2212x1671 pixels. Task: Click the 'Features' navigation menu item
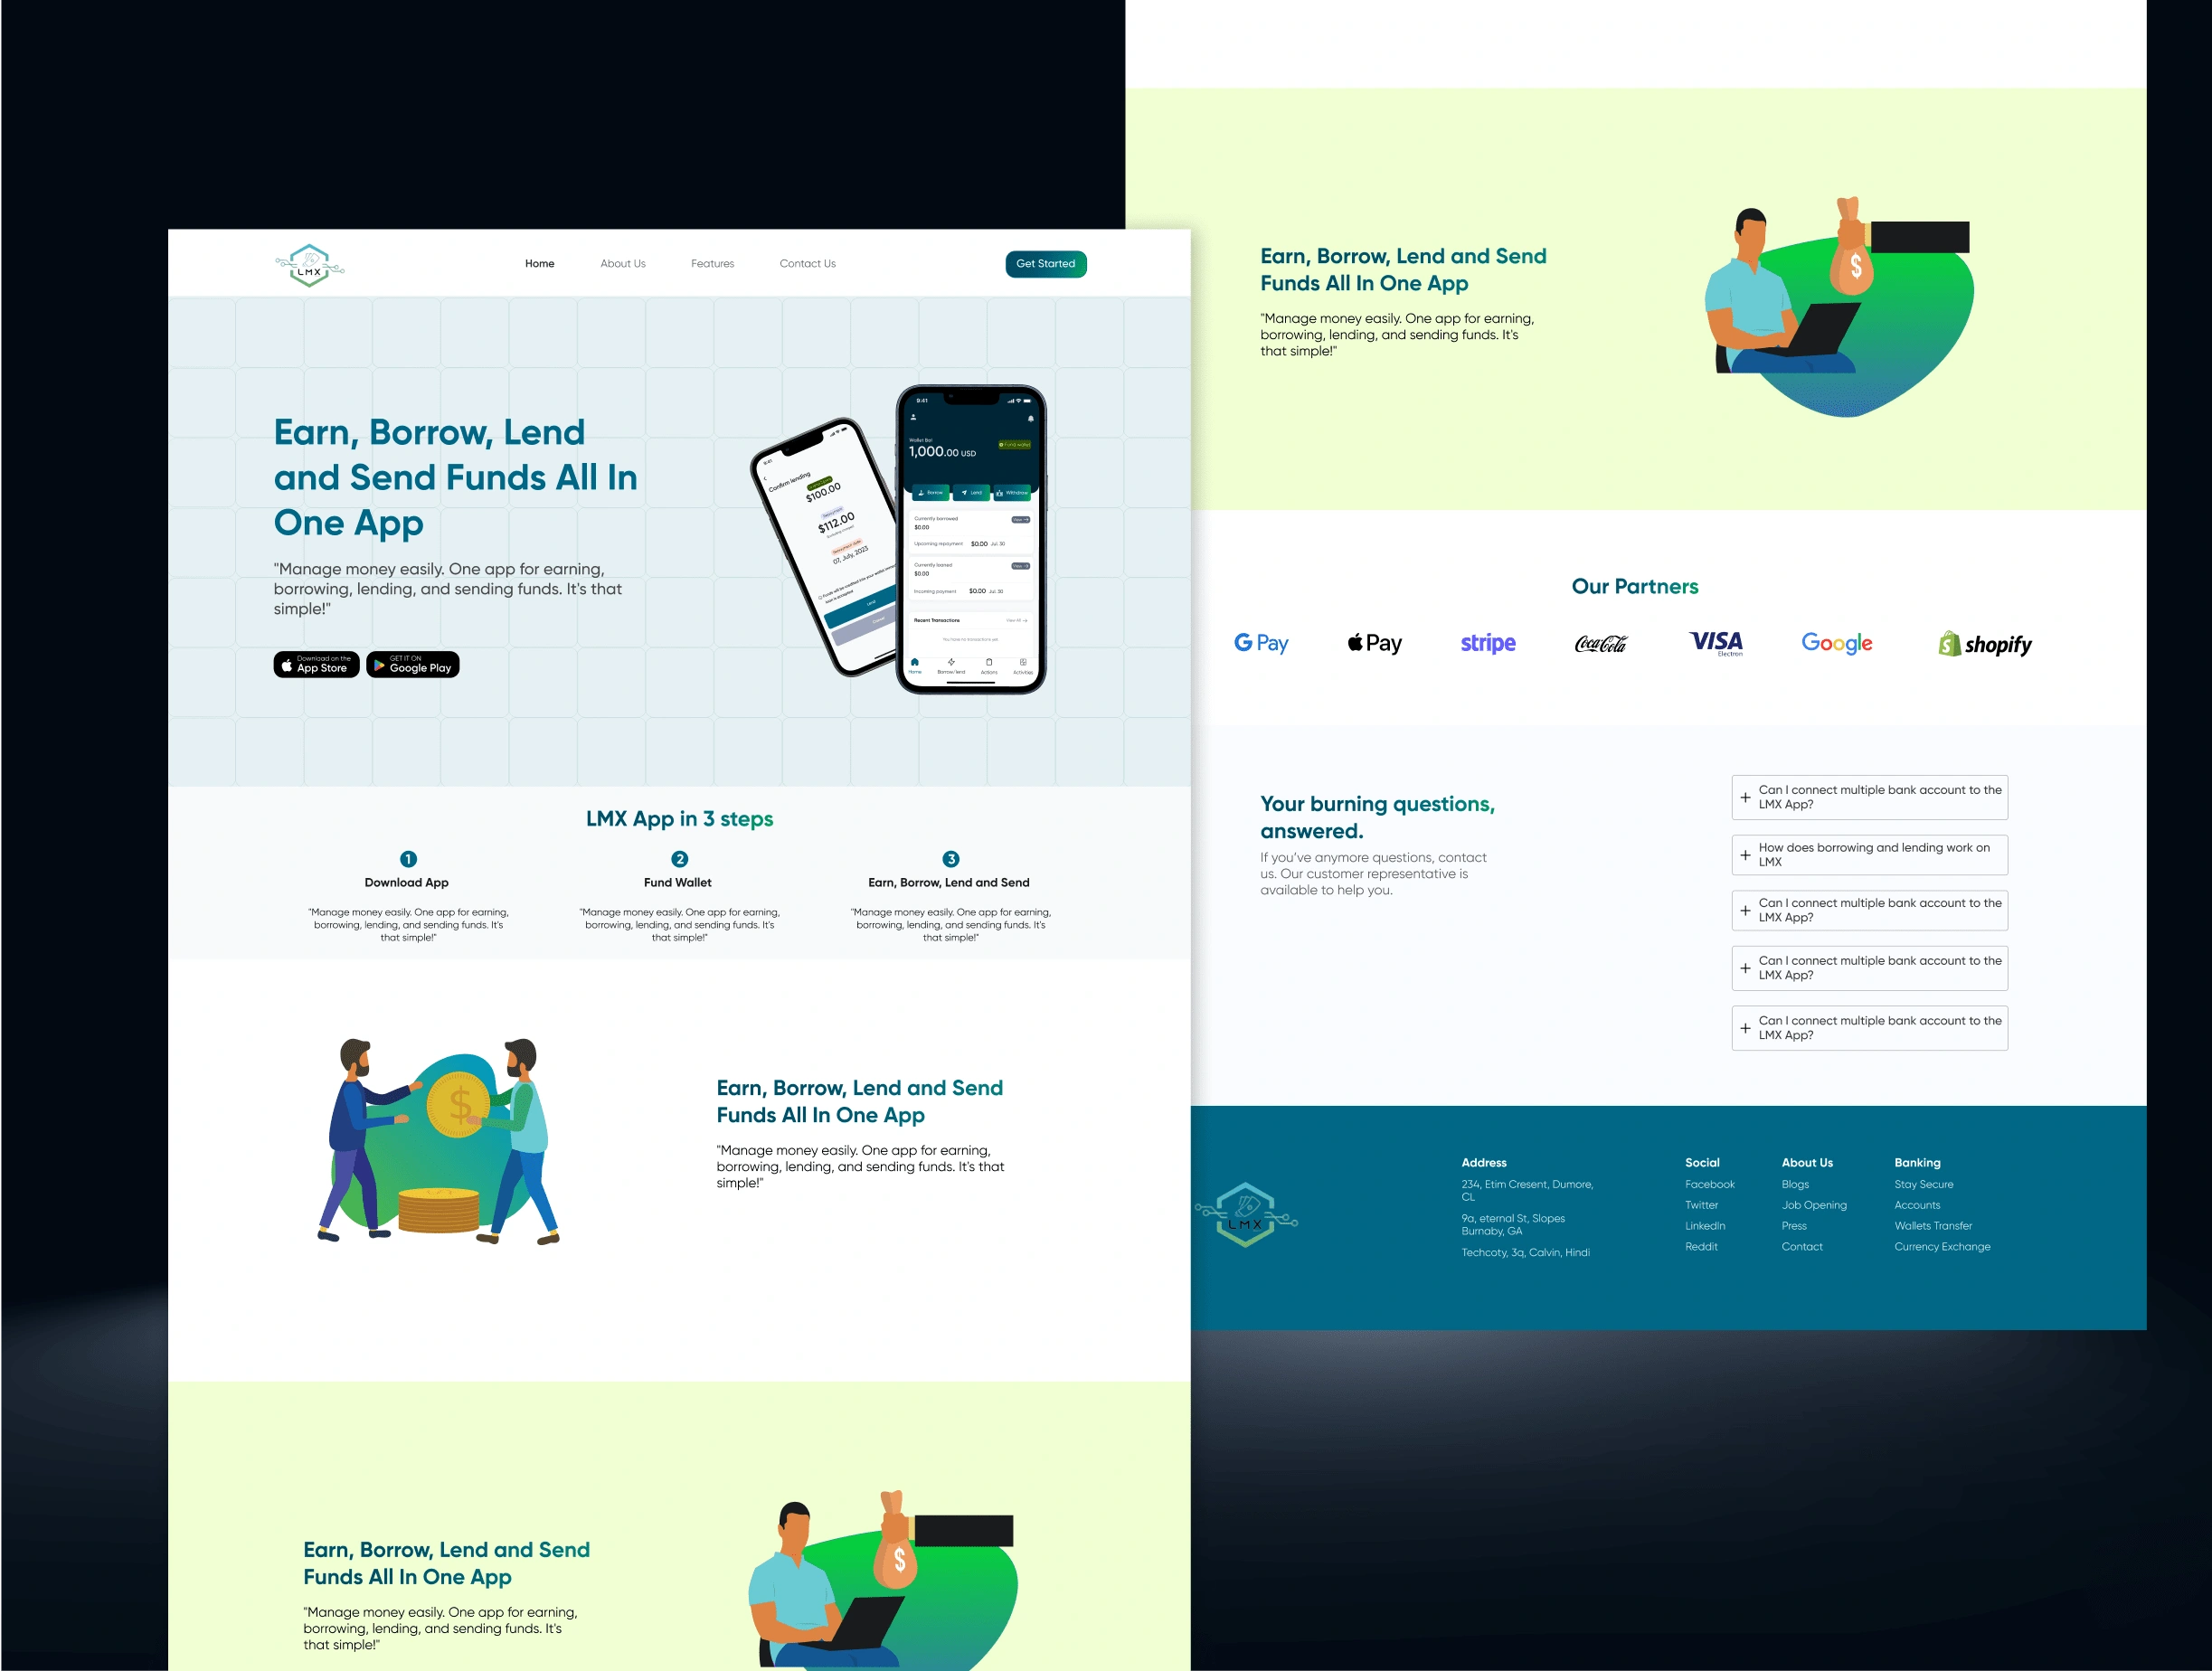(x=713, y=263)
